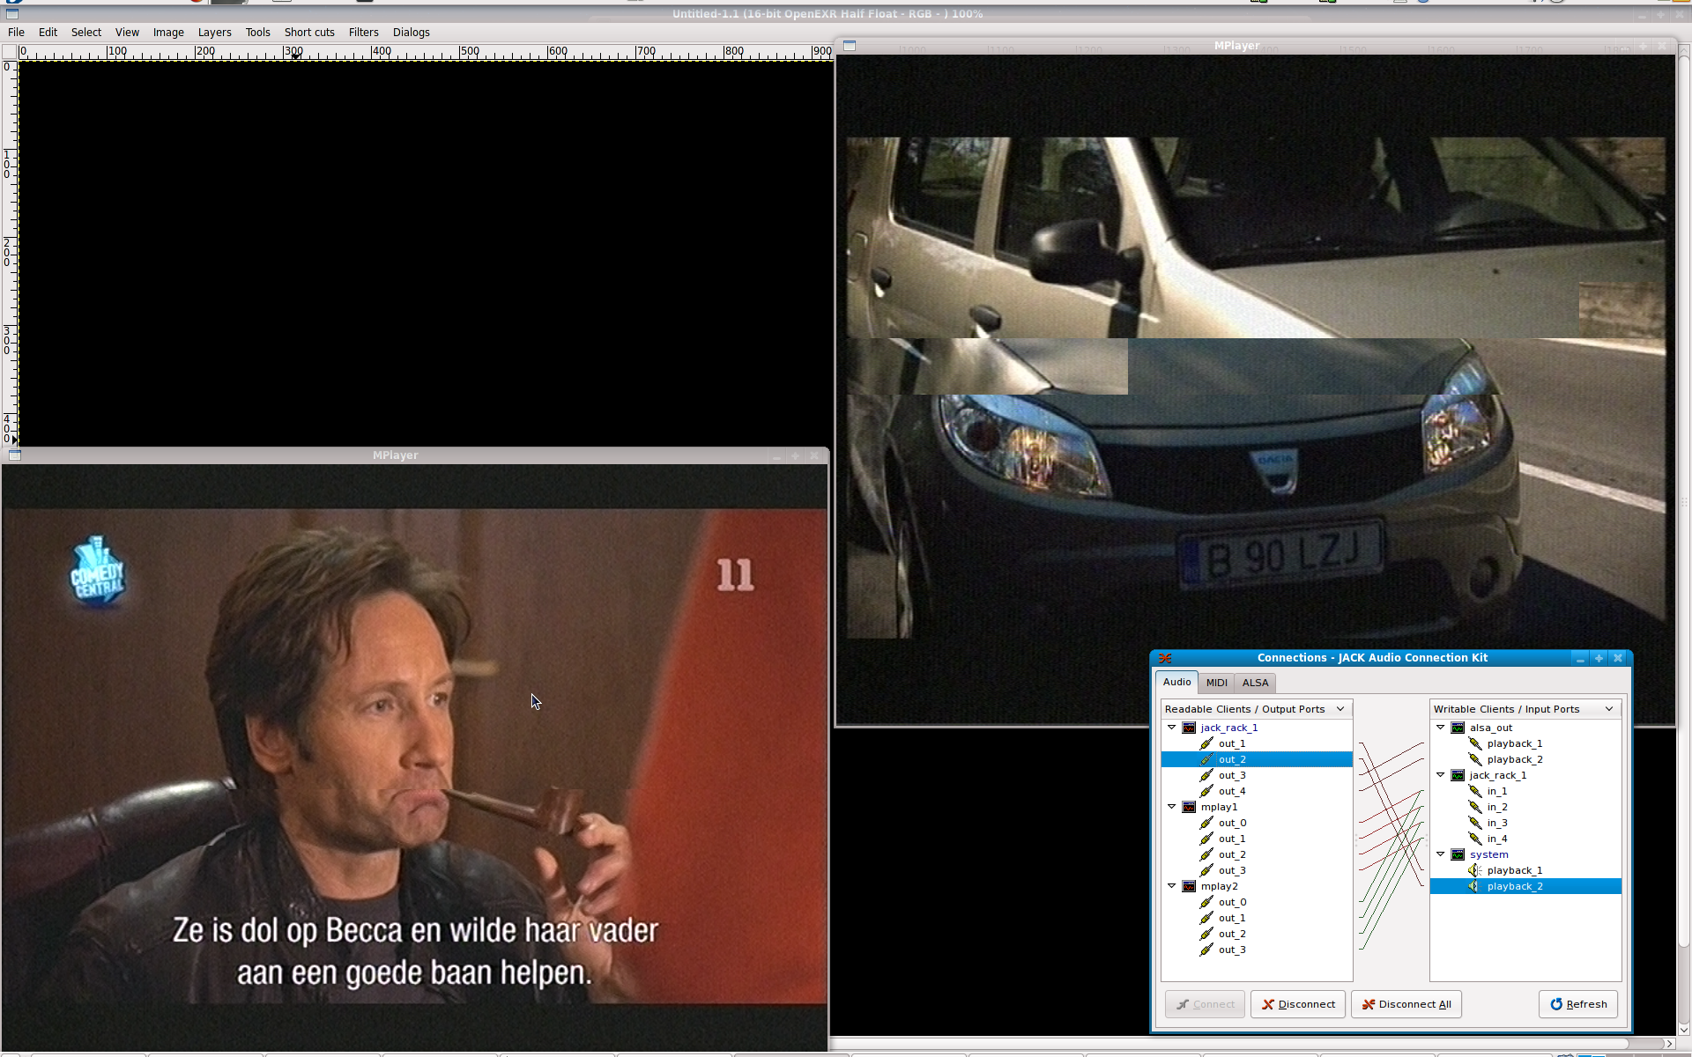Open the Select menu
Image resolution: width=1692 pixels, height=1057 pixels.
tap(86, 33)
